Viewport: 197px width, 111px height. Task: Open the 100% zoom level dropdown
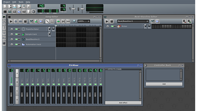click(88, 21)
